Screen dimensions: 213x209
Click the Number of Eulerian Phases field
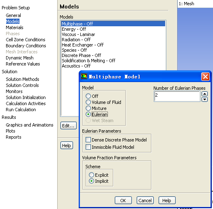177,96
